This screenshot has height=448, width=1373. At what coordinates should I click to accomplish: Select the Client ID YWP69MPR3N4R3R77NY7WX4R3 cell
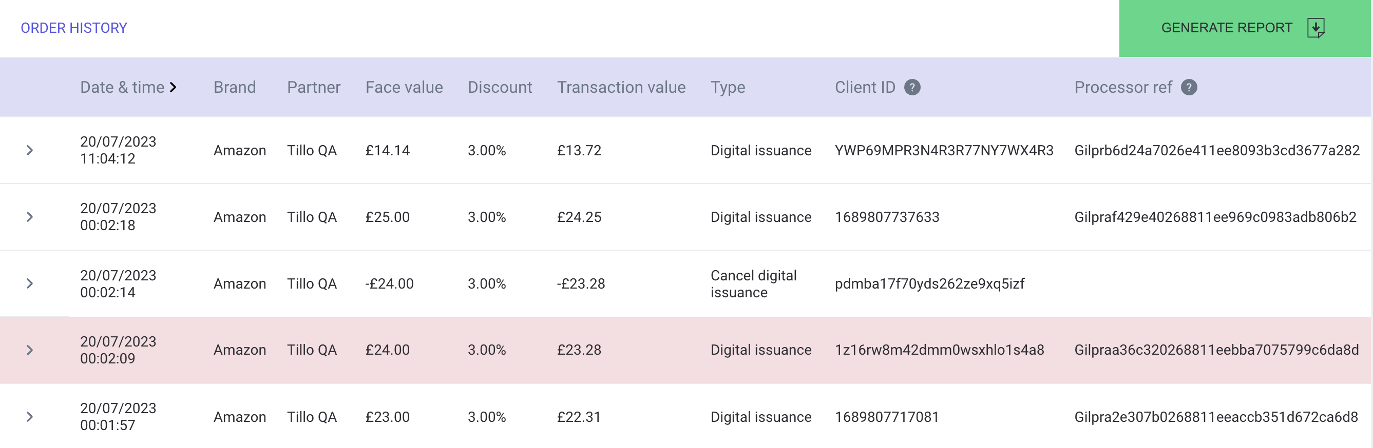(944, 151)
